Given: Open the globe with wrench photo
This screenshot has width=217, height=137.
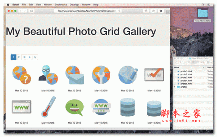Looking at the screenshot, I should click(101, 75).
